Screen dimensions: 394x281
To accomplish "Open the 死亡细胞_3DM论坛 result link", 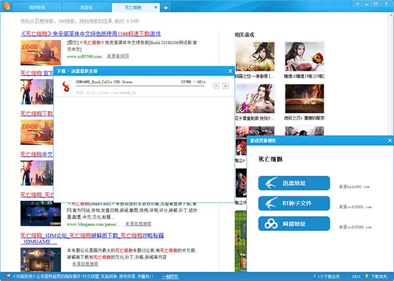I will (x=92, y=238).
